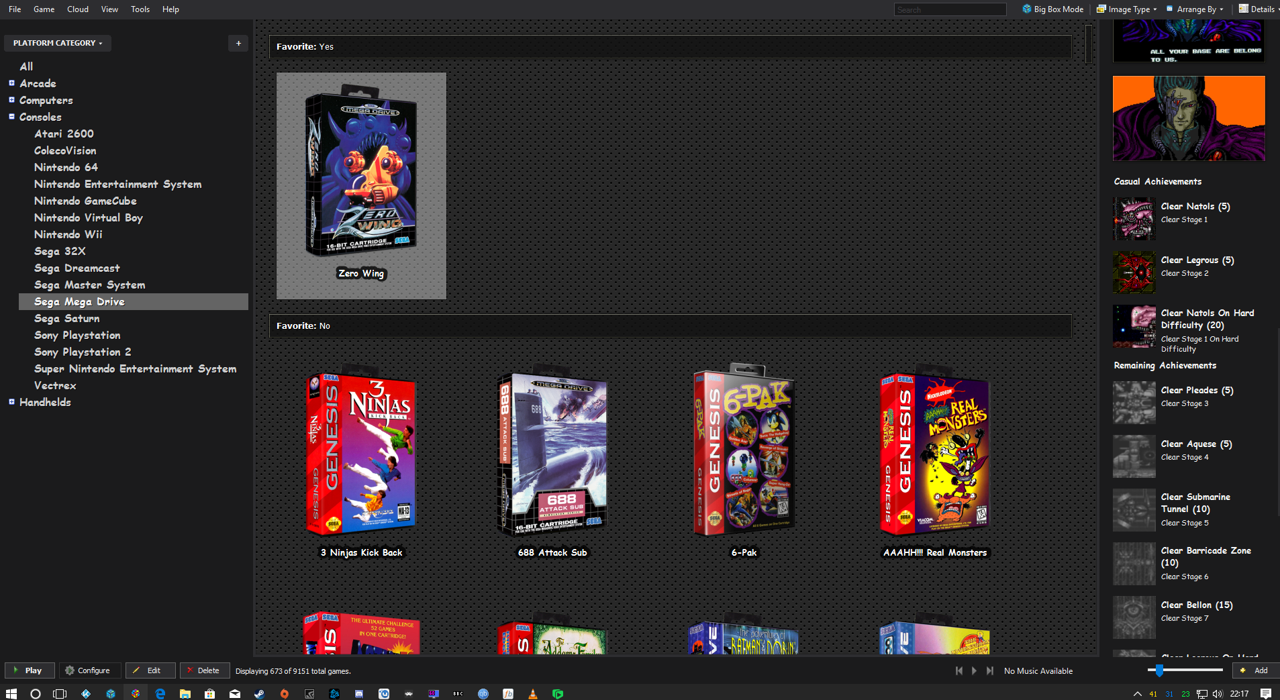Screen dimensions: 1280x700
Task: Open Steam from the taskbar
Action: pyautogui.click(x=259, y=693)
